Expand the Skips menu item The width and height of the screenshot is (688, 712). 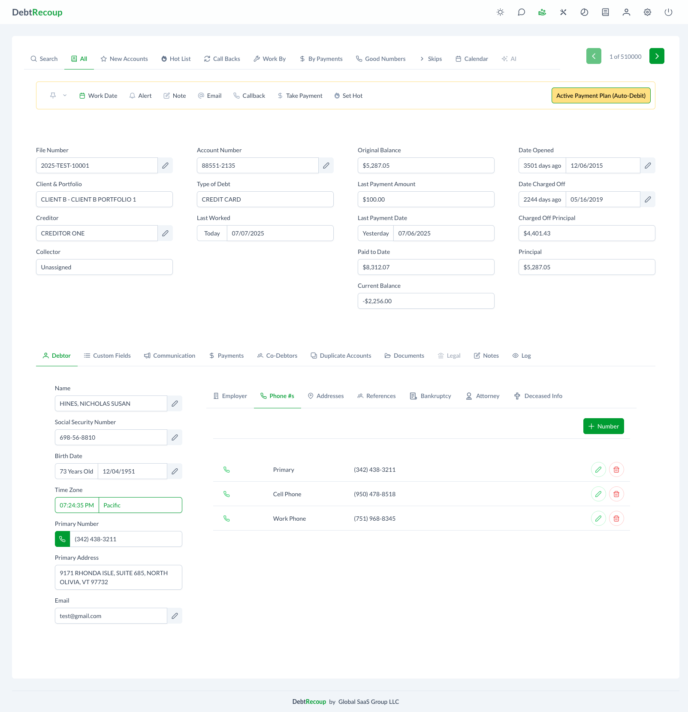(x=431, y=59)
